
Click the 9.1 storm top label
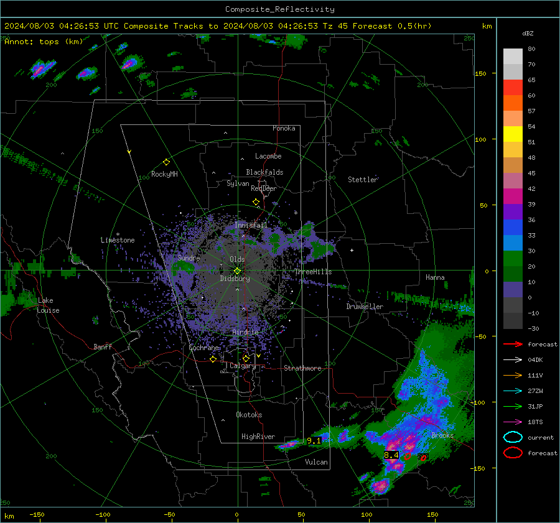coord(314,441)
